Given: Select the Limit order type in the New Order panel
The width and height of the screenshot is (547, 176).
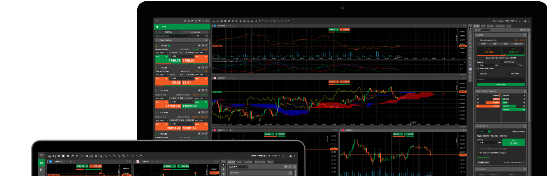Looking at the screenshot, I should coord(495,44).
